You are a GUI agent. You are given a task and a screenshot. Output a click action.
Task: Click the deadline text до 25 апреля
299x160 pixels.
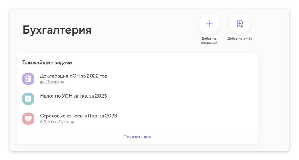click(52, 82)
